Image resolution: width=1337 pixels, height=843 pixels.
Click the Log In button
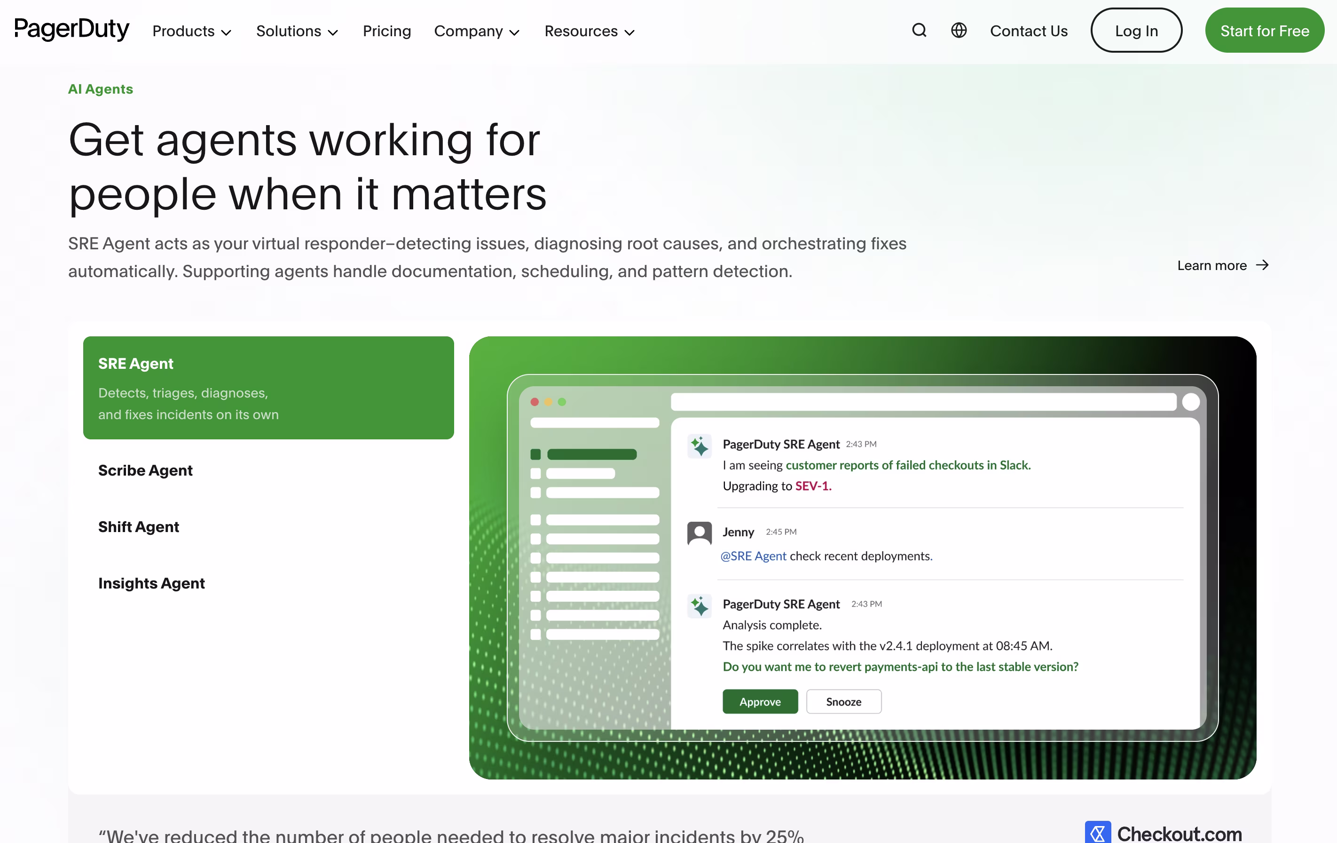tap(1136, 31)
